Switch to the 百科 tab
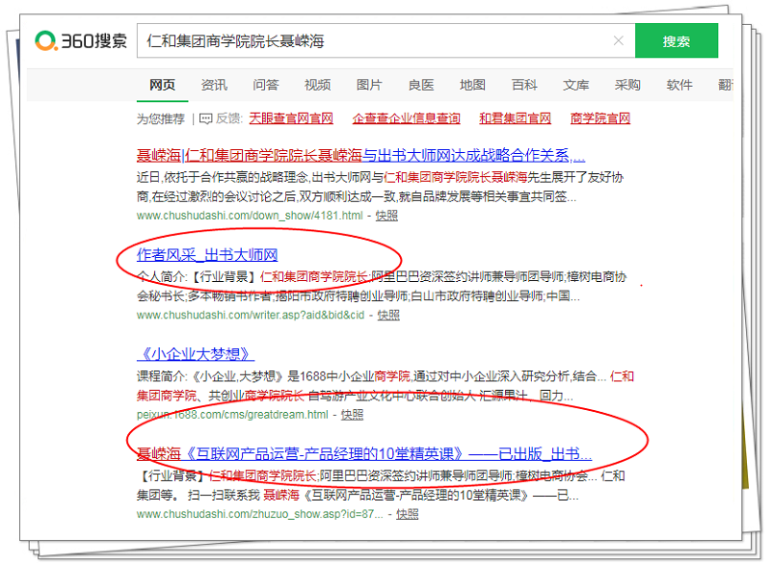771x564 pixels. click(524, 85)
